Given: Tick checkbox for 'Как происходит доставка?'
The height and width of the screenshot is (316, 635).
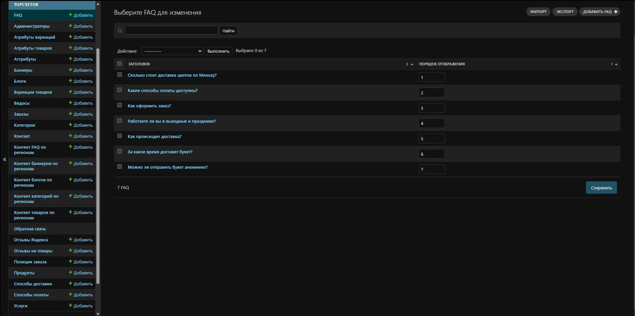Looking at the screenshot, I should pos(120,136).
